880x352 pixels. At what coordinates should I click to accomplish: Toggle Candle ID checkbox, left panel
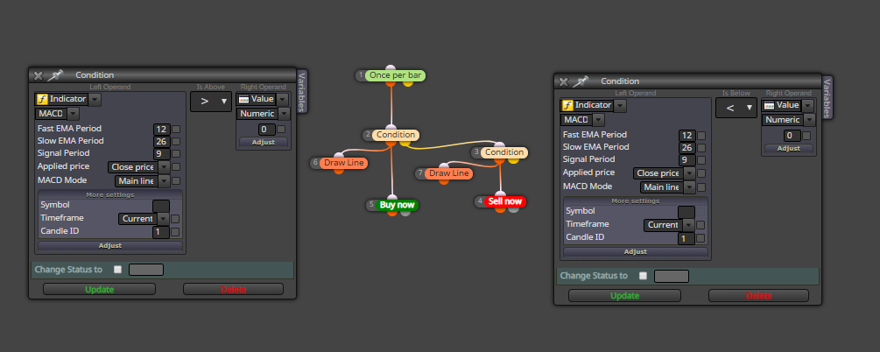pyautogui.click(x=175, y=232)
